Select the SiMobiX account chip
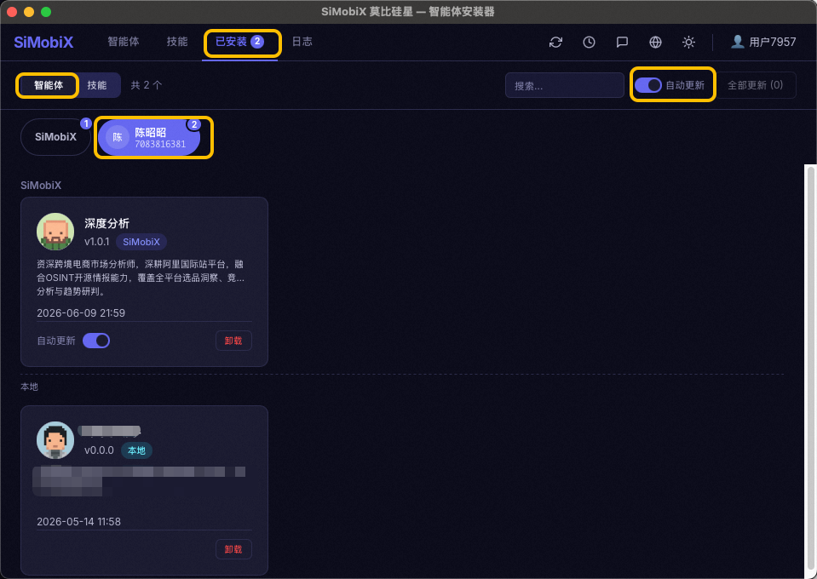 [x=55, y=137]
